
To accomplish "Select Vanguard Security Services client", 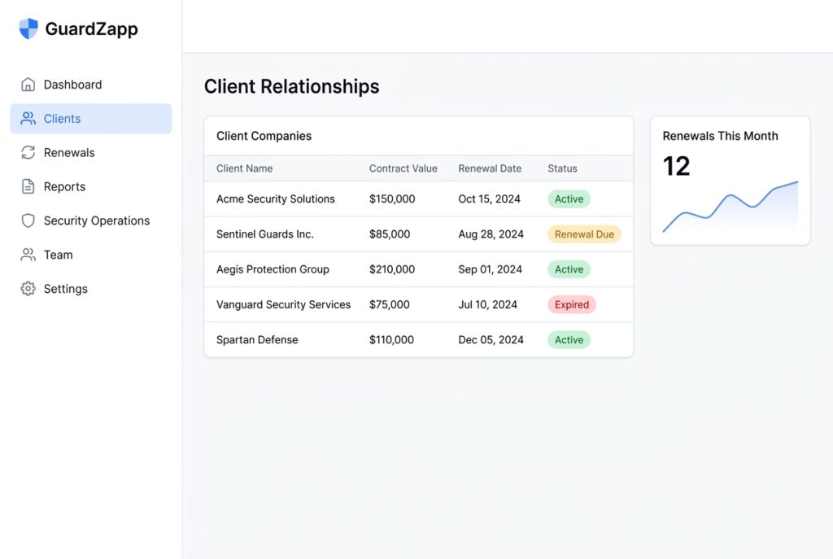I will [x=283, y=304].
